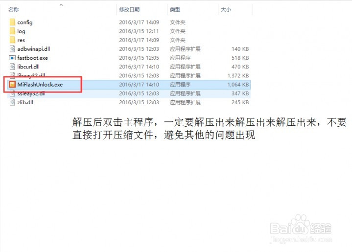Viewport: 352px width, 252px height.
Task: Select the log folder name
Action: [21, 31]
